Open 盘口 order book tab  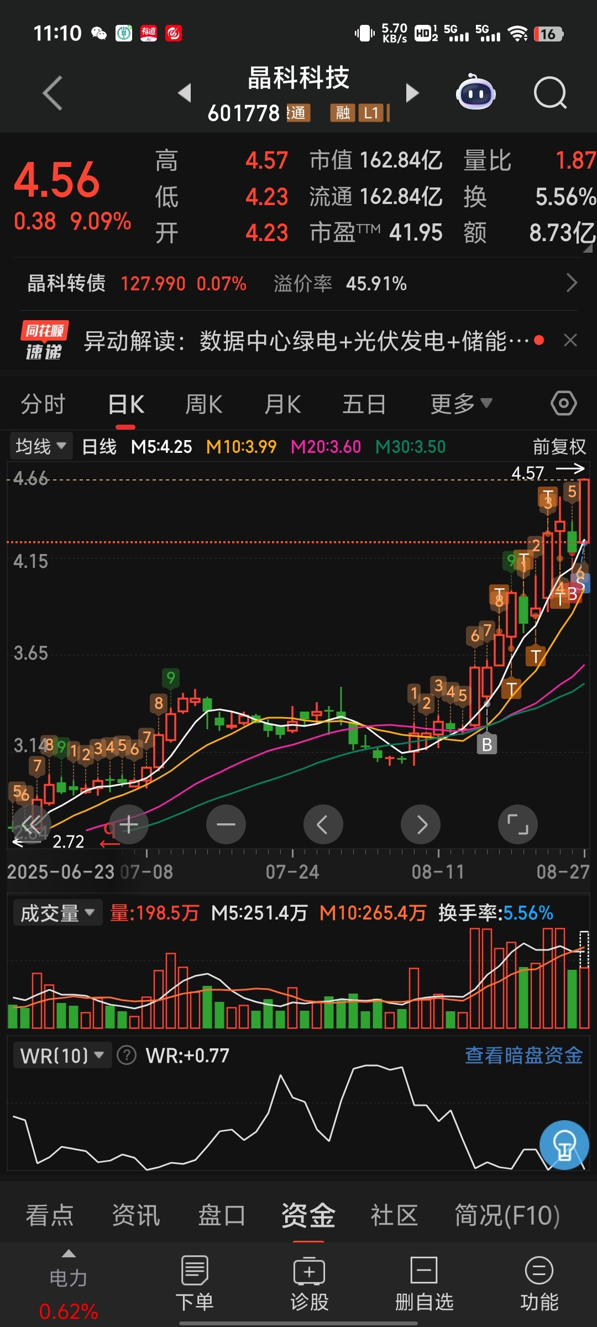(222, 1215)
